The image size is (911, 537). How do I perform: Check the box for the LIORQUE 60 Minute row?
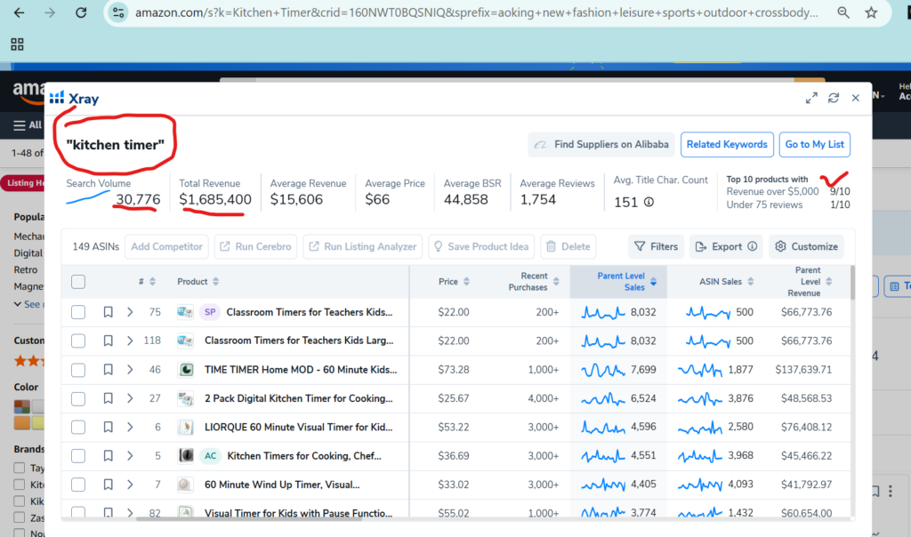click(78, 428)
